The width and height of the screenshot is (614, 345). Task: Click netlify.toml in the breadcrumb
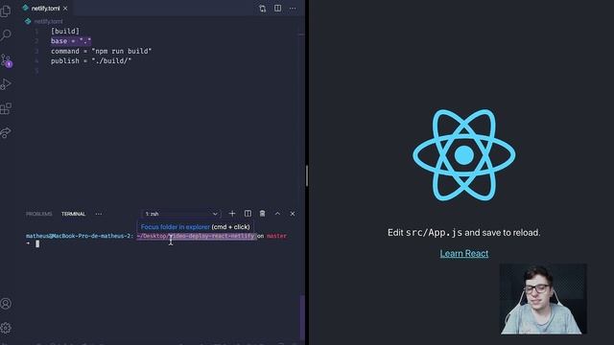point(48,21)
